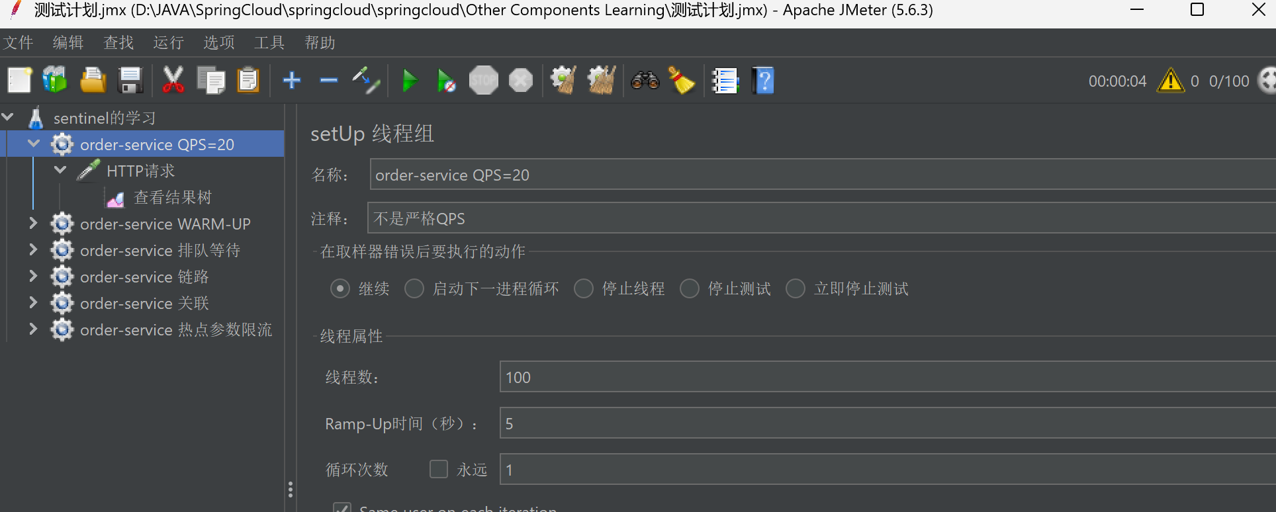The width and height of the screenshot is (1276, 512).
Task: Save the test plan with floppy icon
Action: coord(130,81)
